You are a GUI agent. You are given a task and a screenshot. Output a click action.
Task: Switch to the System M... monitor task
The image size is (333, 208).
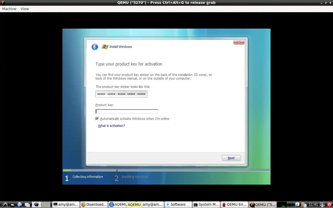tap(206, 205)
